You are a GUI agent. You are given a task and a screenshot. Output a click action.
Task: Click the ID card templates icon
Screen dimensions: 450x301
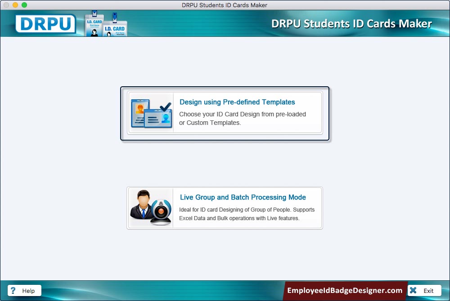point(151,113)
